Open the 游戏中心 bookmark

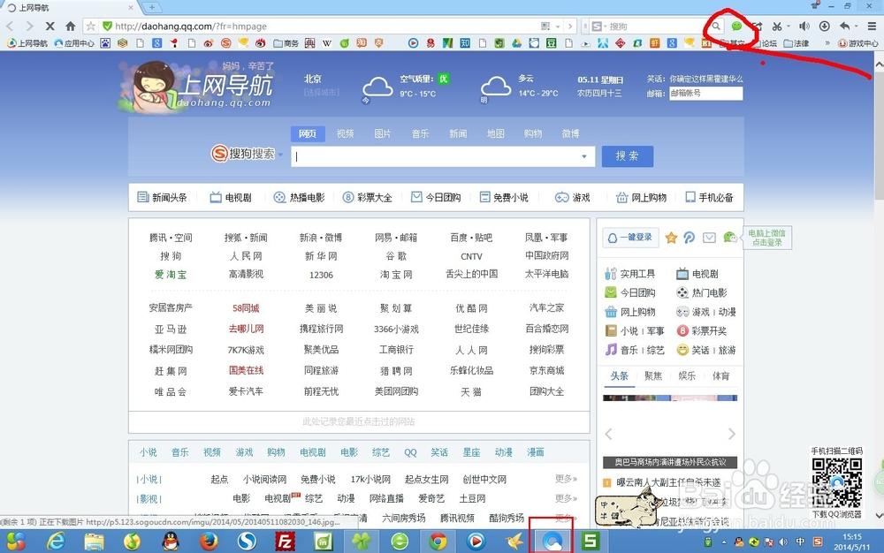(x=858, y=42)
